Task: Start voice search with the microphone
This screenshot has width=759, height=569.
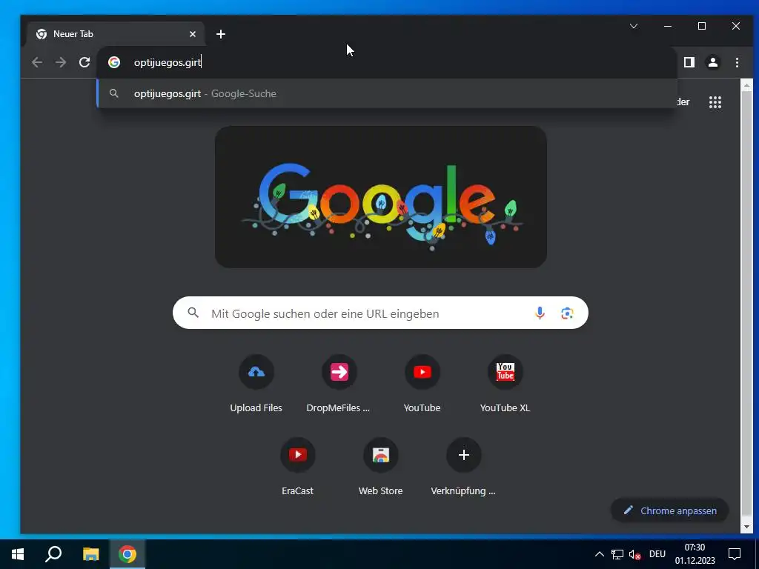Action: (x=540, y=313)
